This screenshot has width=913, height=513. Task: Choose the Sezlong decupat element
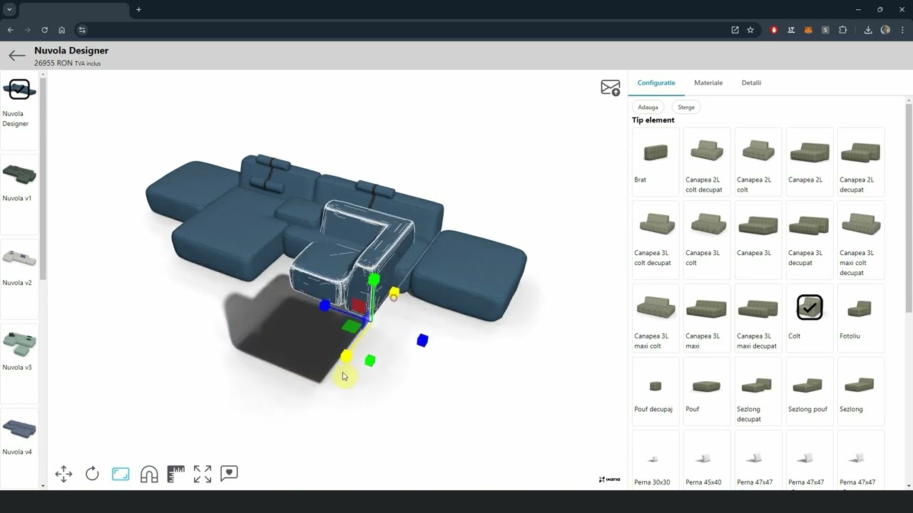click(x=758, y=390)
